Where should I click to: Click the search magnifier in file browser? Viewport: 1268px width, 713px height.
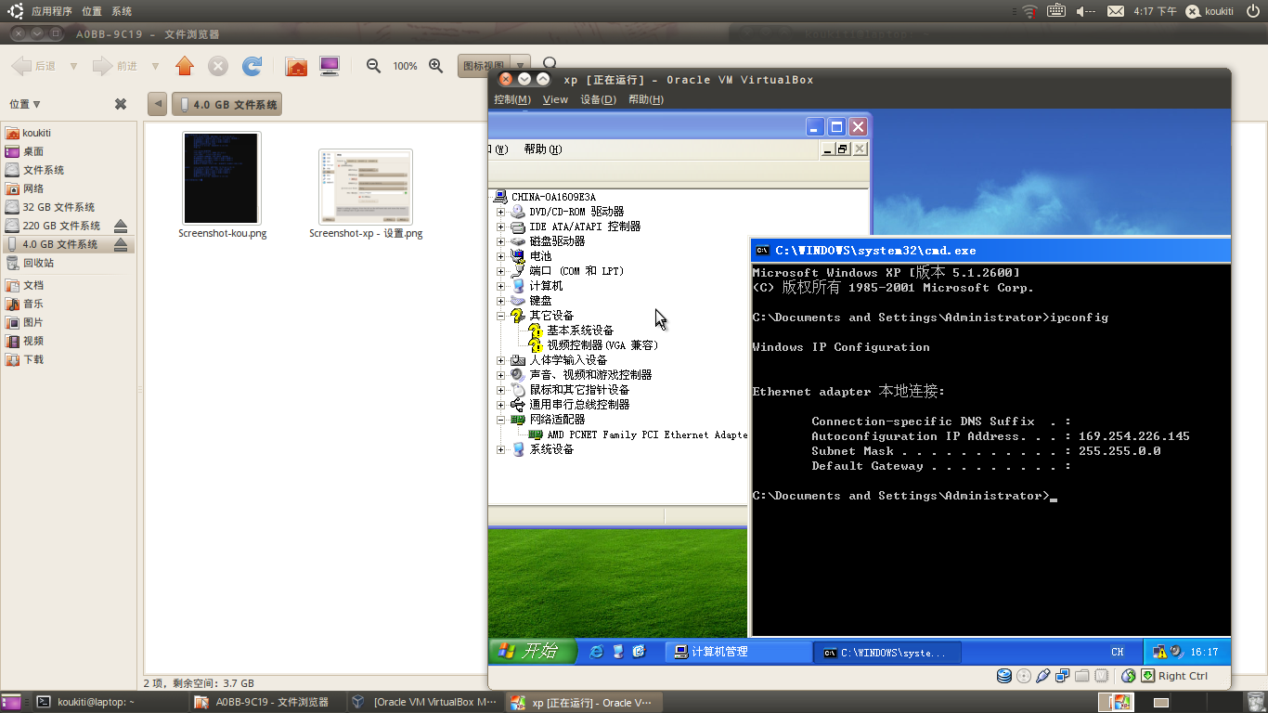coord(550,63)
